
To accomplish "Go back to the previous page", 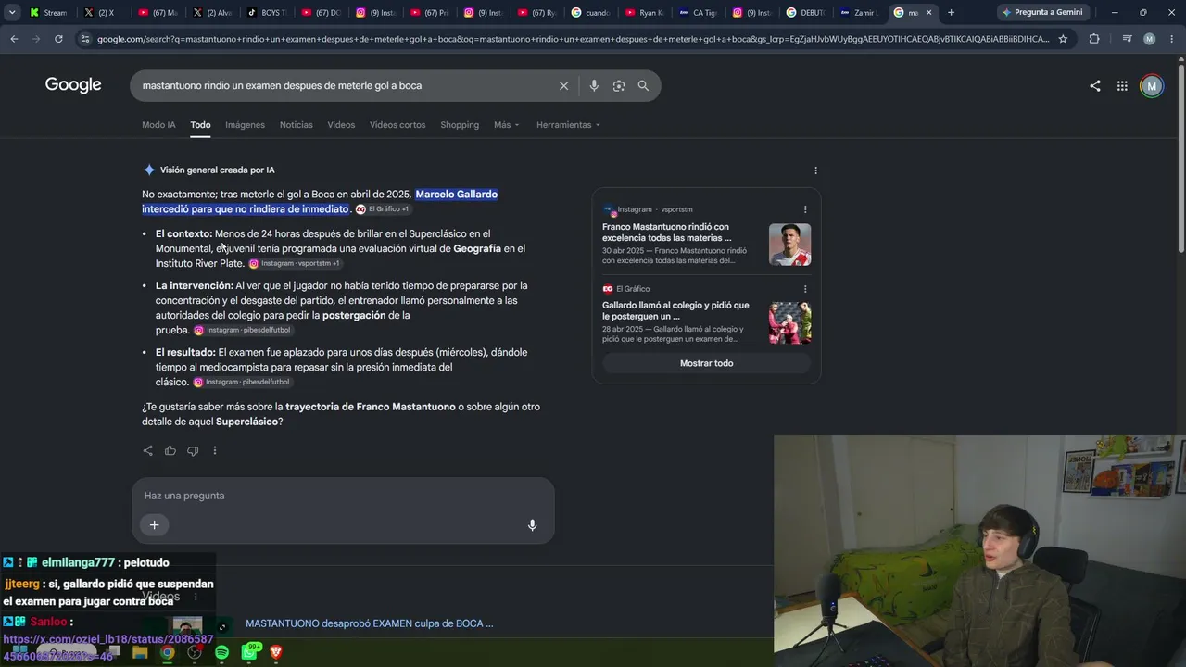I will coord(14,39).
